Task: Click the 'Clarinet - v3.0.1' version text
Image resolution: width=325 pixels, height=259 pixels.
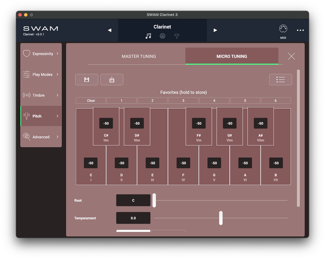Action: [34, 34]
